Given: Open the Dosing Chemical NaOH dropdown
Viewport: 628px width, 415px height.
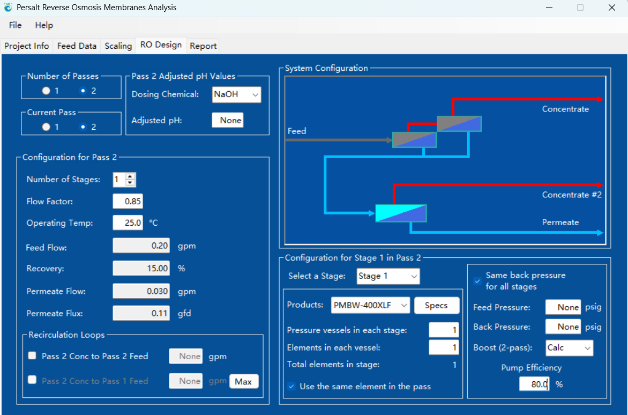Looking at the screenshot, I should [236, 94].
